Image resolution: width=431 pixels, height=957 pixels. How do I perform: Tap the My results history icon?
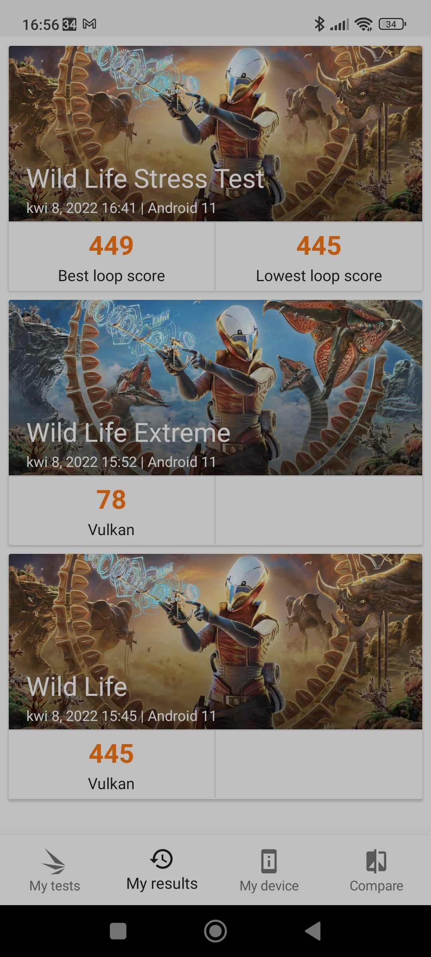point(162,859)
